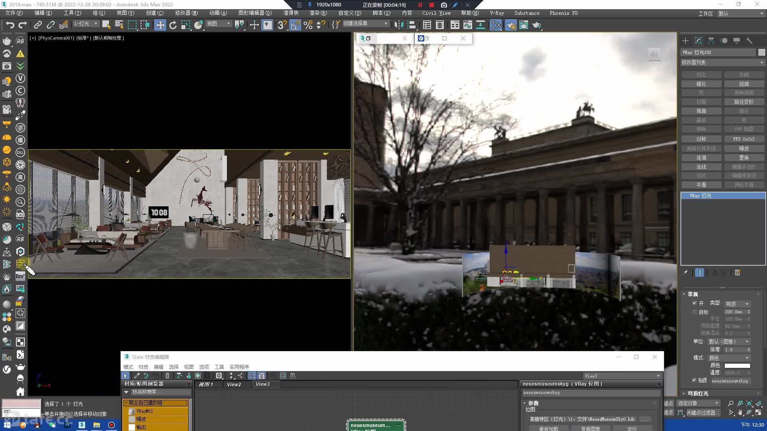Switch to the 视图1 tab in Slate
Screen dimensions: 767x431
coord(206,384)
